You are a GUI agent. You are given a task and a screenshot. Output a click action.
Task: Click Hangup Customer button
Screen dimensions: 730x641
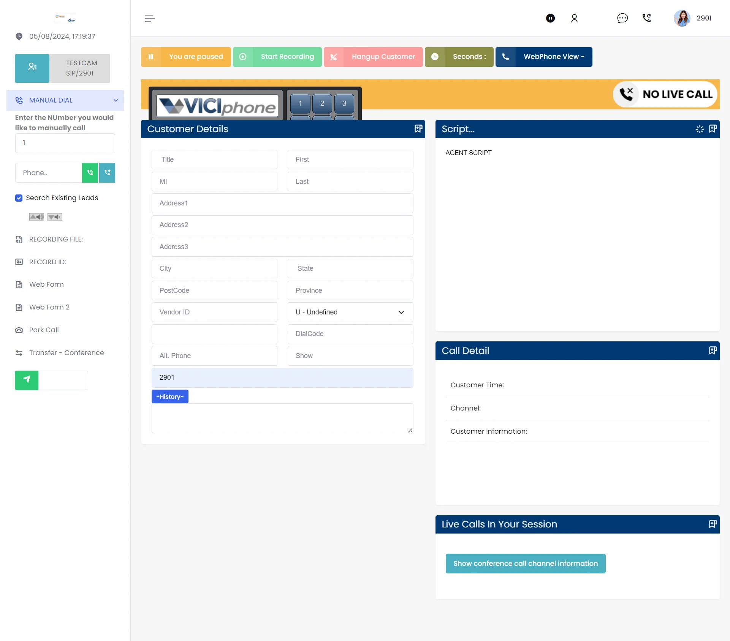pos(373,57)
